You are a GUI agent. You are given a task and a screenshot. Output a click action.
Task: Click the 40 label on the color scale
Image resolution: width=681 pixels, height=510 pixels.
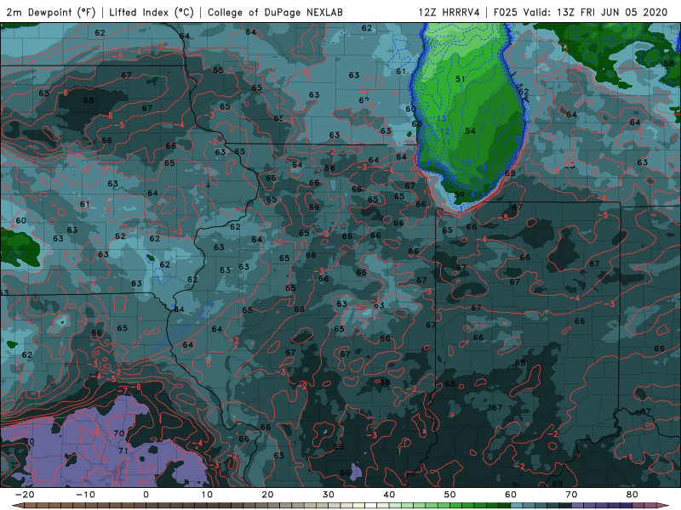point(389,495)
